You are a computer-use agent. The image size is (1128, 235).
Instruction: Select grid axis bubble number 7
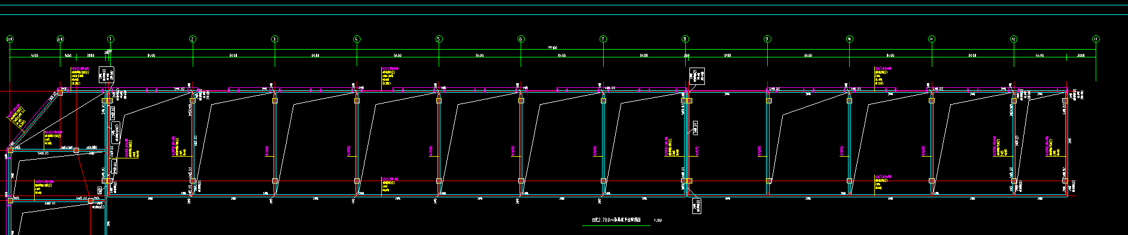(x=603, y=39)
